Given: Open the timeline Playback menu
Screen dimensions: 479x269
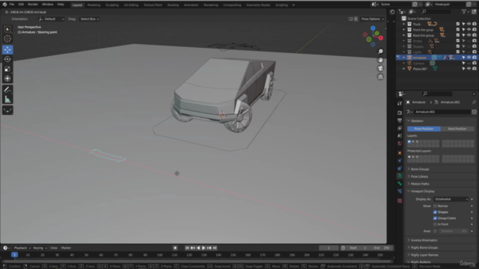Looking at the screenshot, I should click(x=22, y=248).
